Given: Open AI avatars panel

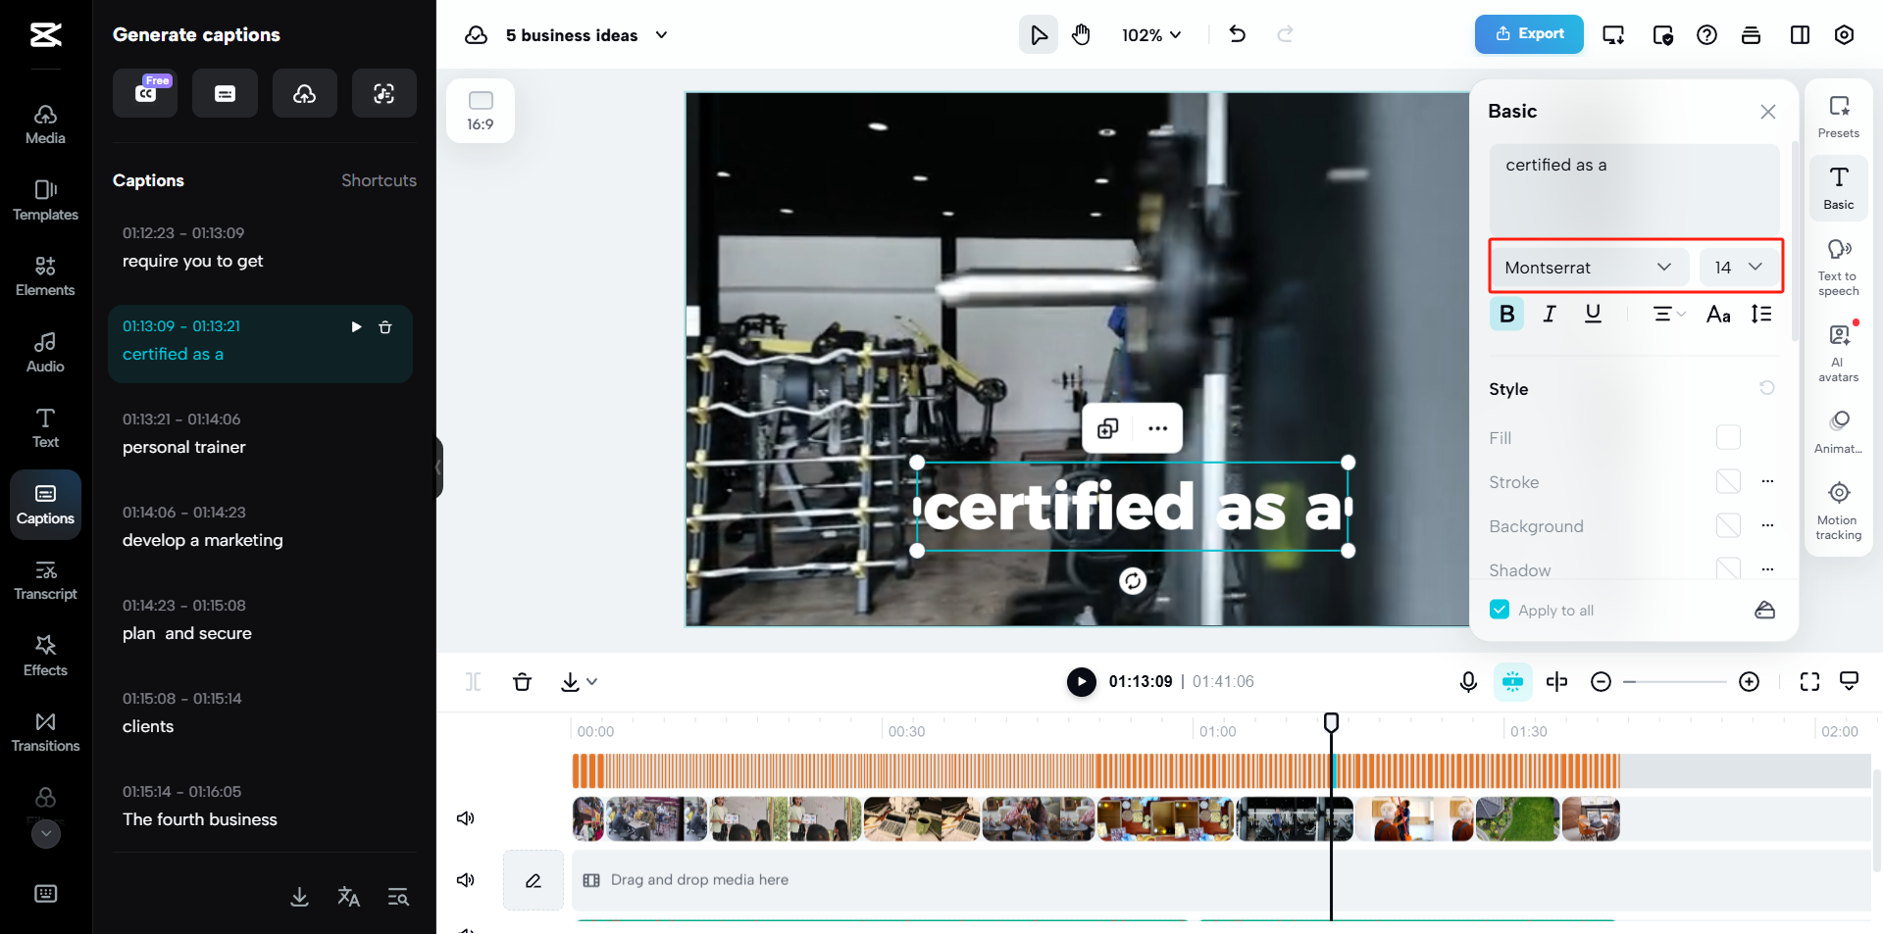Looking at the screenshot, I should point(1838,353).
